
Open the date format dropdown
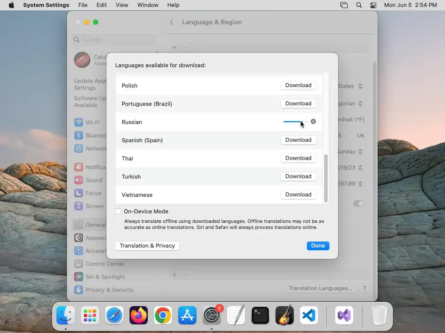point(350,168)
